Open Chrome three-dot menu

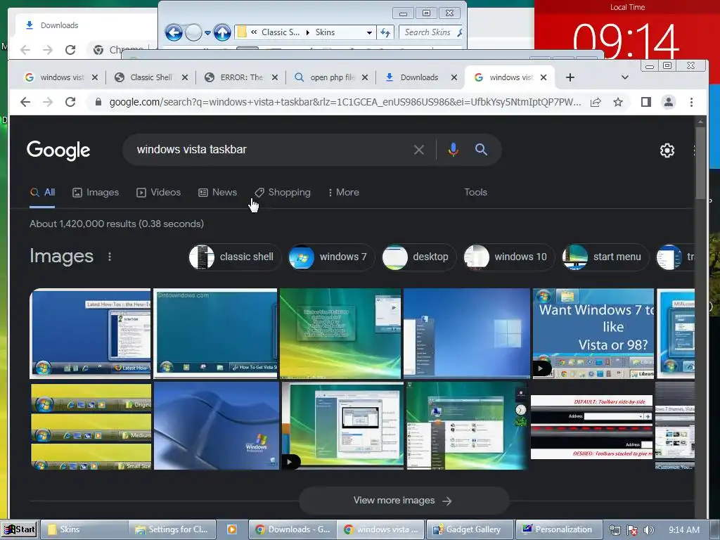(x=691, y=102)
